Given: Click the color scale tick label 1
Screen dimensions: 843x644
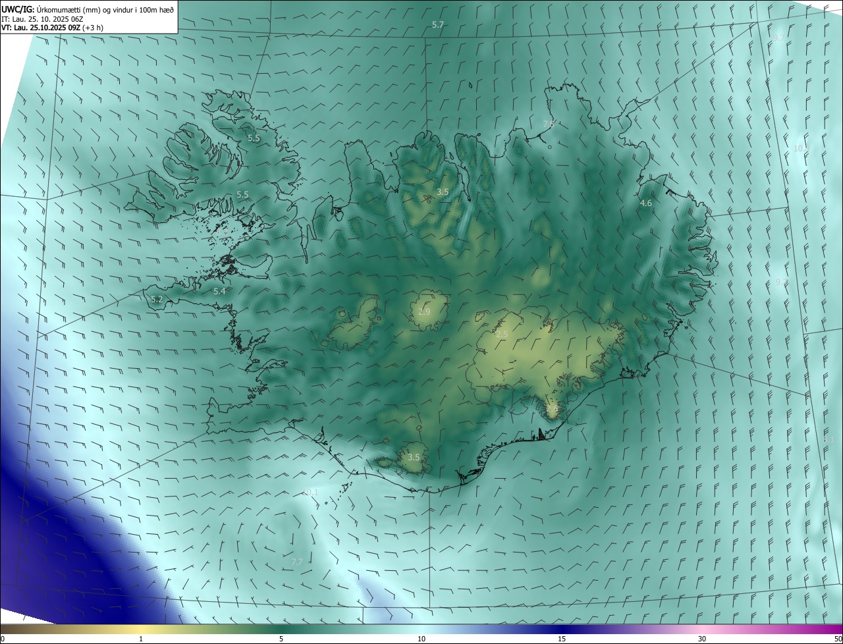Looking at the screenshot, I should coord(141,639).
